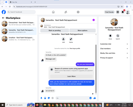The height and width of the screenshot is (107, 133).
Task: Click the taskbar 'Type here to search' box
Action: coord(20,105)
